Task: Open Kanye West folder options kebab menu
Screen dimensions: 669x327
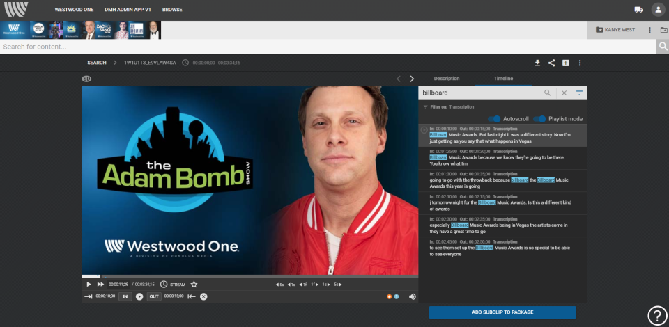Action: [649, 30]
